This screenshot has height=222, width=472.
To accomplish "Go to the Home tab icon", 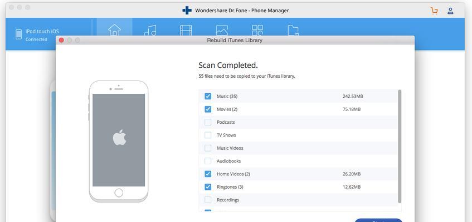I will point(114,30).
